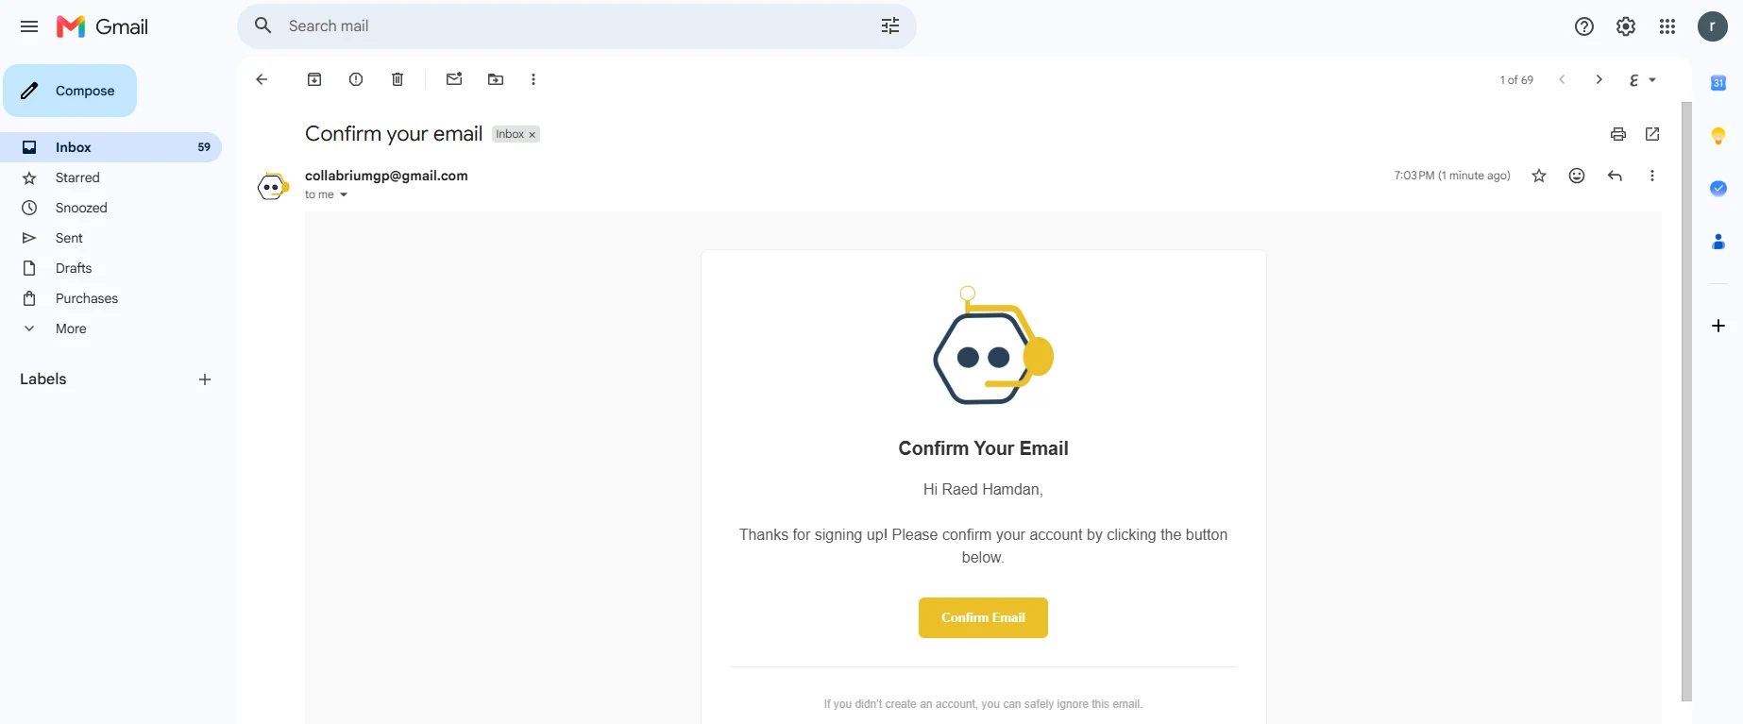Open the Purchases folder

coord(111,298)
